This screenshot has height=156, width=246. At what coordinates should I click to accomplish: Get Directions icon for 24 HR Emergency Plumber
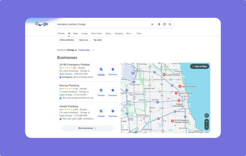click(113, 69)
